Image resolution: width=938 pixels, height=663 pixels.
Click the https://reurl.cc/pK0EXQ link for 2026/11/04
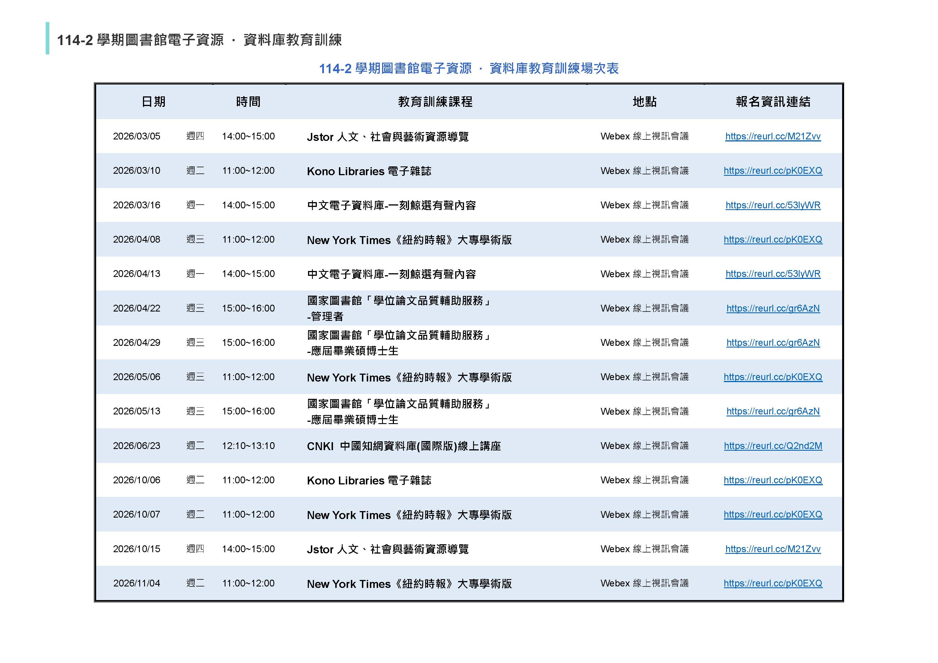(773, 583)
